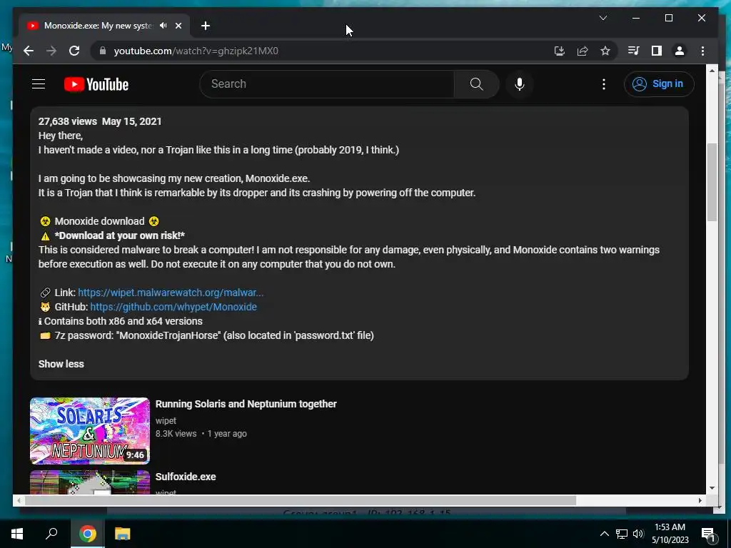Open the tab search dropdown chevron
This screenshot has width=731, height=548.
pyautogui.click(x=603, y=18)
